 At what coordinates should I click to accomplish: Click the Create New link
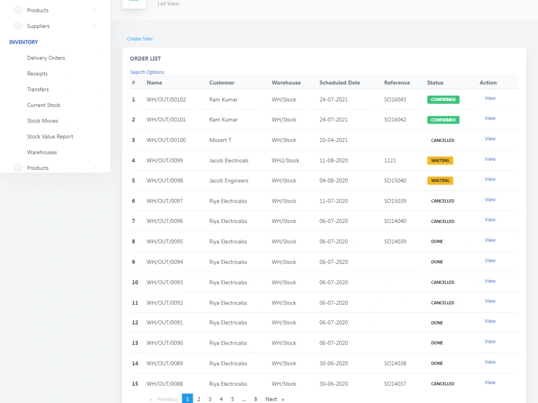[x=140, y=39]
